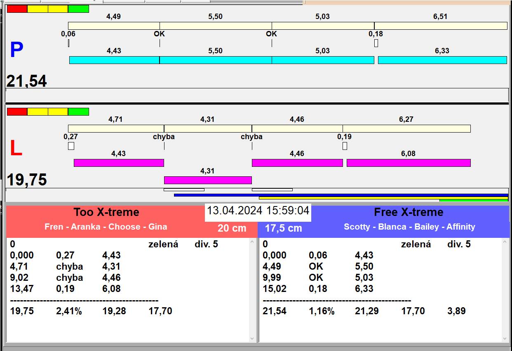Click the cream 6,51 bar in P lane
Screen dimensions: 512x351
pos(440,26)
